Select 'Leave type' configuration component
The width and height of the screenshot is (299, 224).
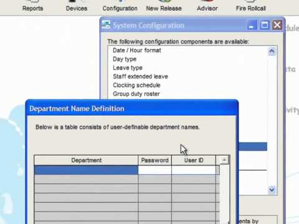coord(128,68)
